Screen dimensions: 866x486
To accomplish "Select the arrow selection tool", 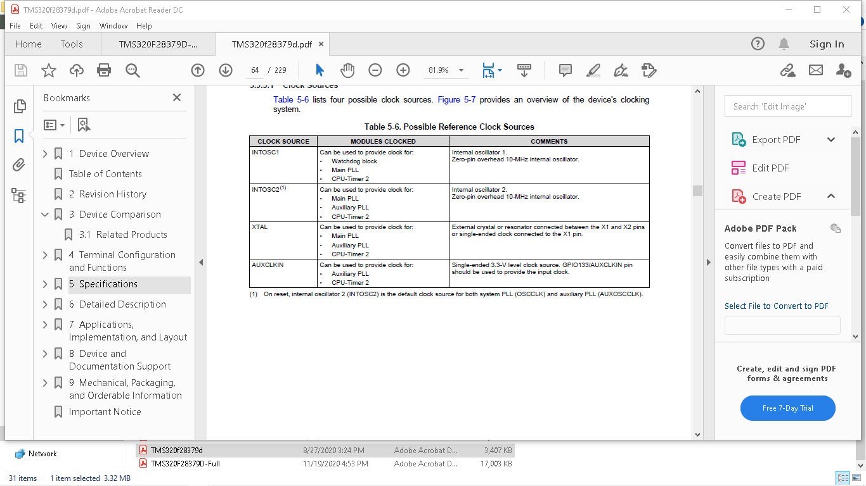I will tap(320, 70).
